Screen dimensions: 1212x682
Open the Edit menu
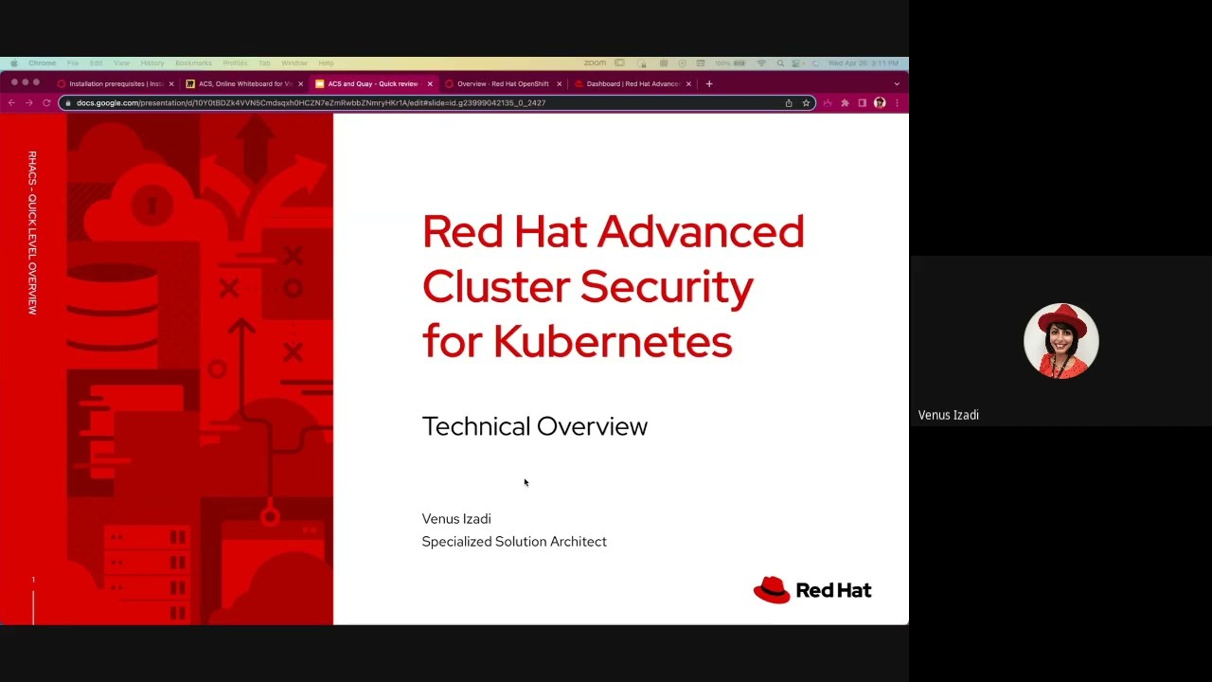(x=96, y=63)
